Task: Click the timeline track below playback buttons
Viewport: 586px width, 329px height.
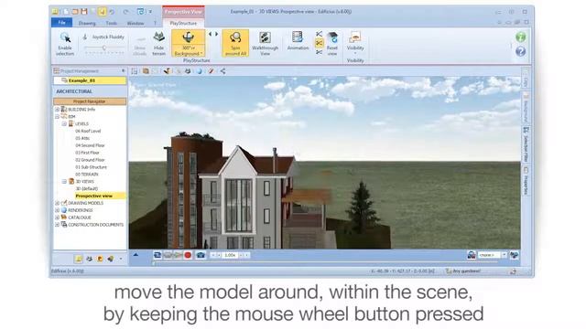Action: point(325,262)
